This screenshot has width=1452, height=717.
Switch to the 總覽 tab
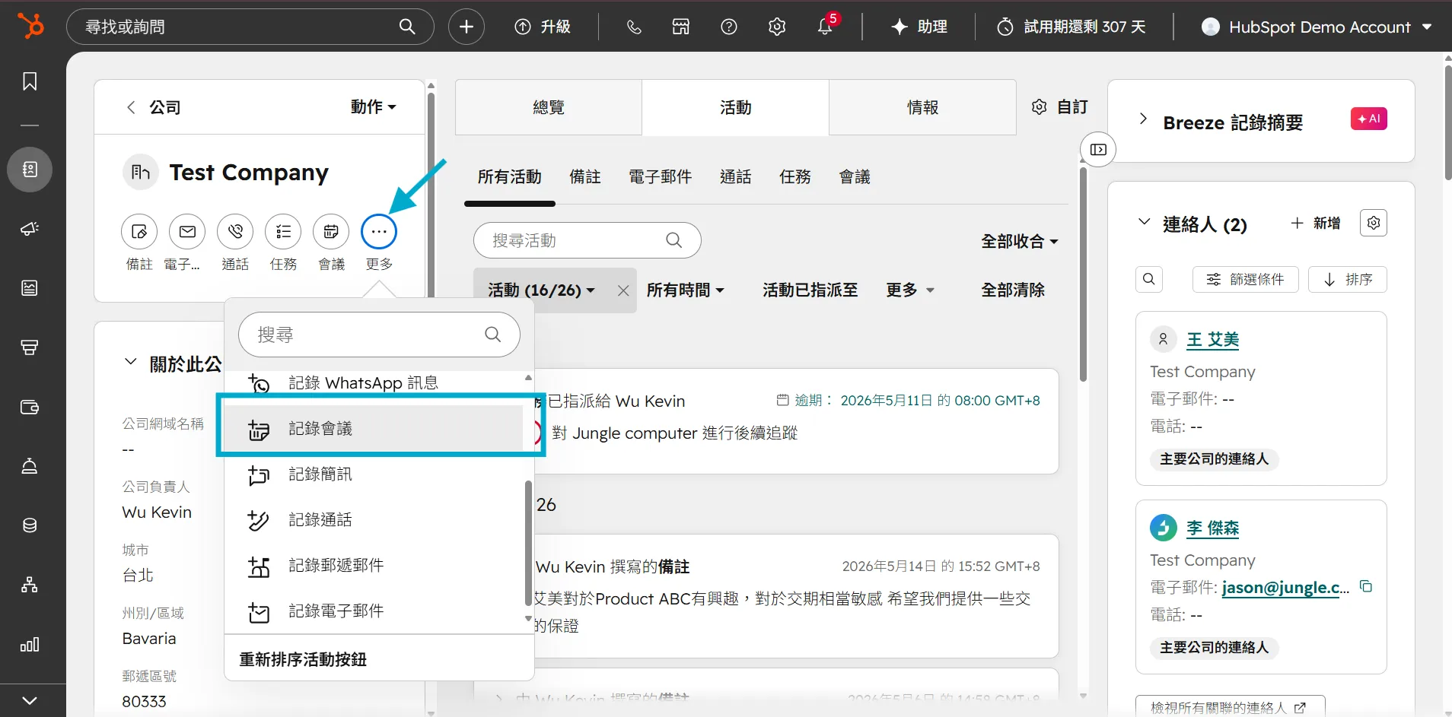point(549,107)
